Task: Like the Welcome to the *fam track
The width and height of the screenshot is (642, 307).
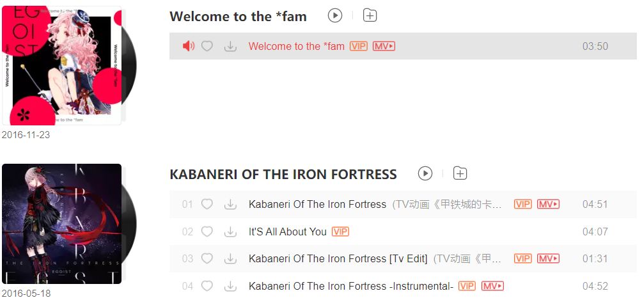Action: click(x=207, y=46)
